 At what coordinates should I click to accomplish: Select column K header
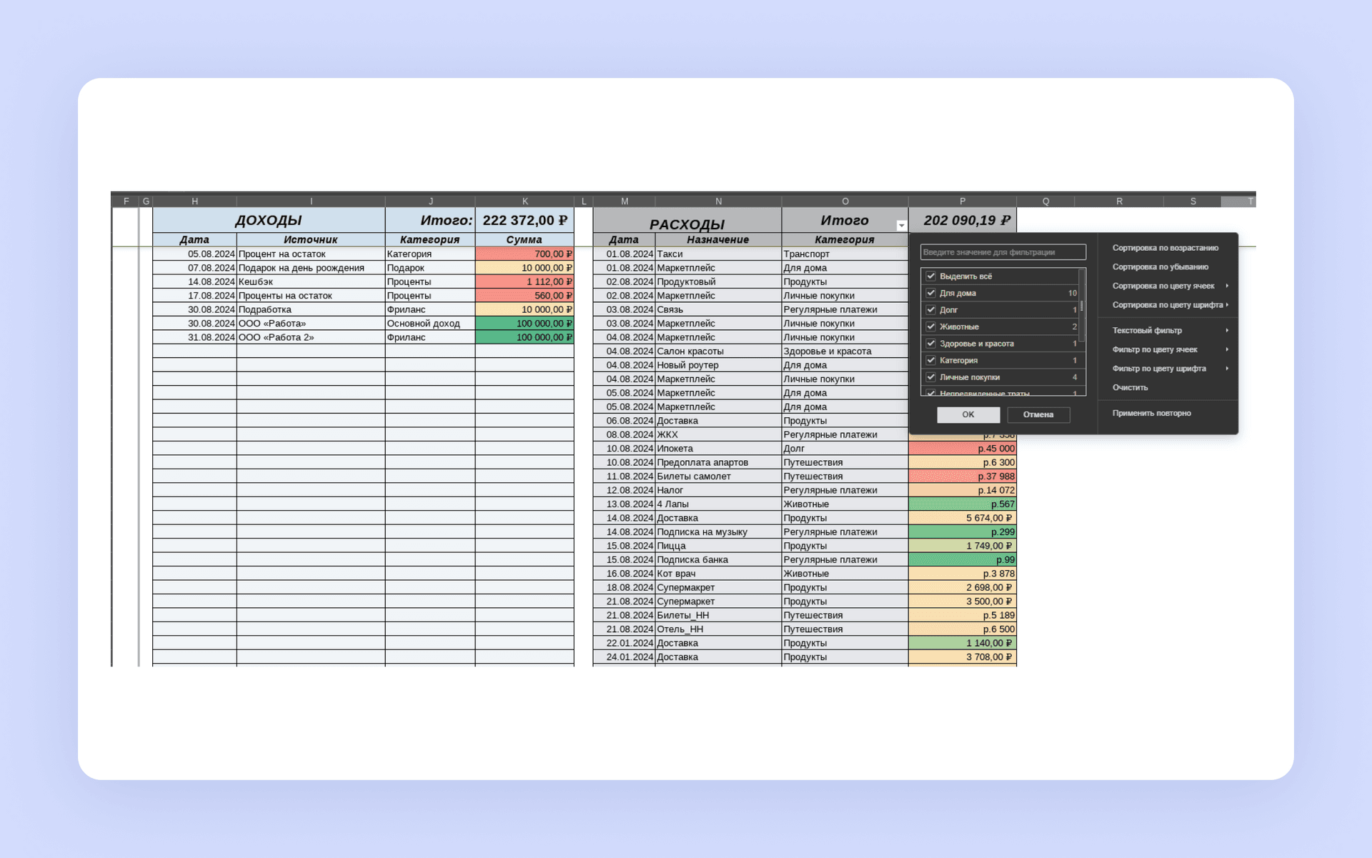pyautogui.click(x=525, y=201)
